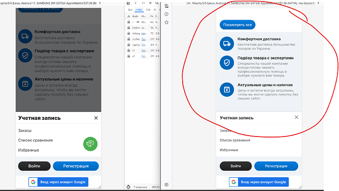
Task: Click the 7 запросов status text
Action: tap(140, 187)
